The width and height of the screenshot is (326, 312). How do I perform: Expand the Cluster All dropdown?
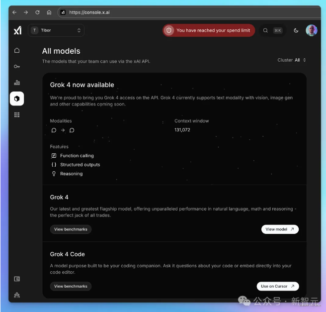[292, 60]
